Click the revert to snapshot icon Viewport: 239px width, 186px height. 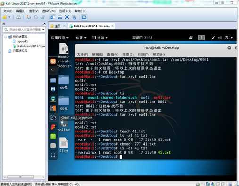pyautogui.click(x=36, y=17)
